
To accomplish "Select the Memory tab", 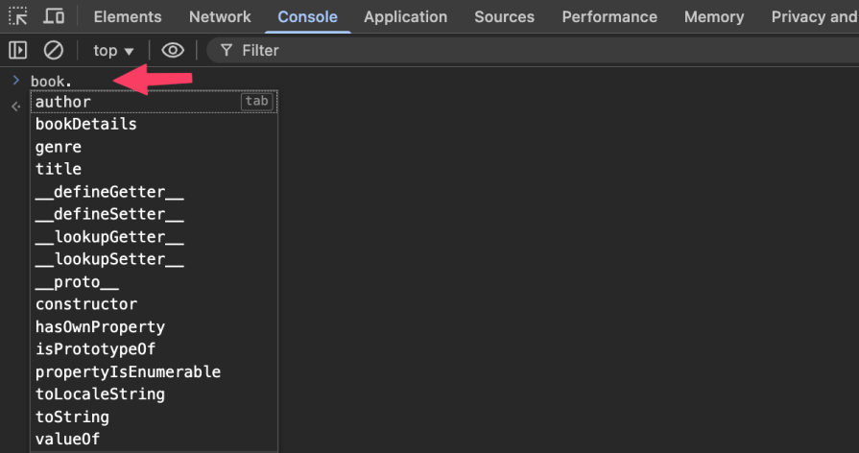I will (x=714, y=17).
